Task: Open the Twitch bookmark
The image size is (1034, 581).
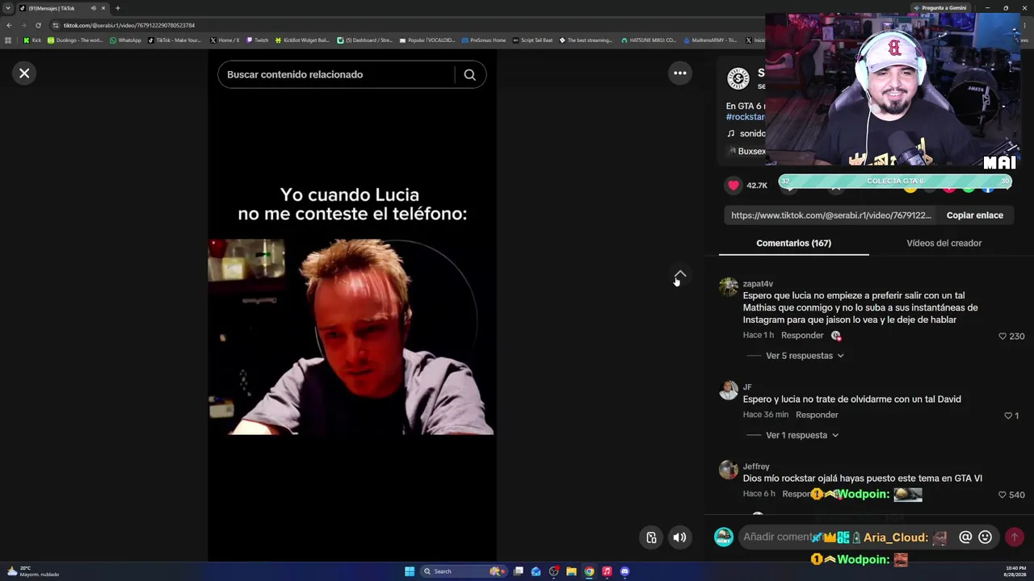Action: tap(257, 40)
